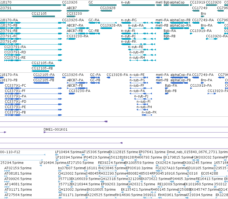Image resolution: width=228 pixels, height=199 pixels.
Task: Open the CG33230 gene label
Action: pyautogui.click(x=74, y=13)
